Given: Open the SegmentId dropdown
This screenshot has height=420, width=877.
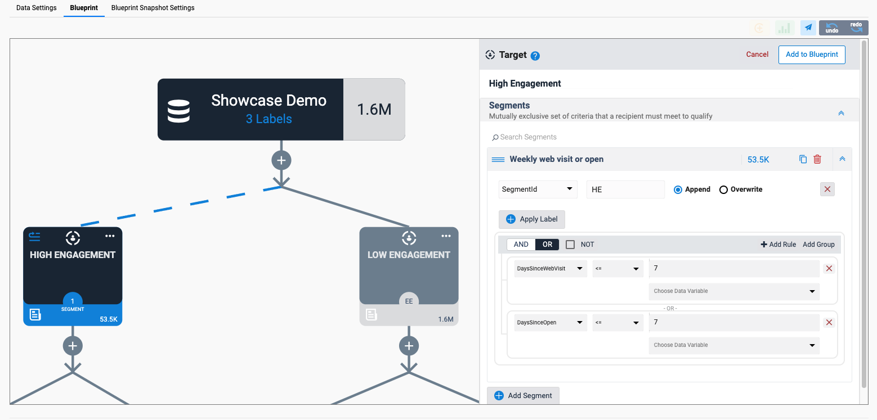Looking at the screenshot, I should 538,189.
